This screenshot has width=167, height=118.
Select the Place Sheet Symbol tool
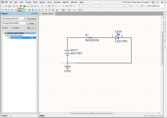pos(30,10)
